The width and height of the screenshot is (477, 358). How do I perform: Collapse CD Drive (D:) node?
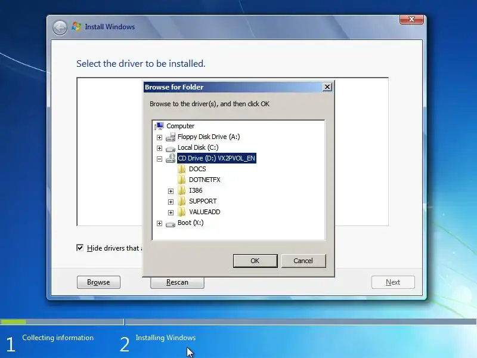coord(159,159)
